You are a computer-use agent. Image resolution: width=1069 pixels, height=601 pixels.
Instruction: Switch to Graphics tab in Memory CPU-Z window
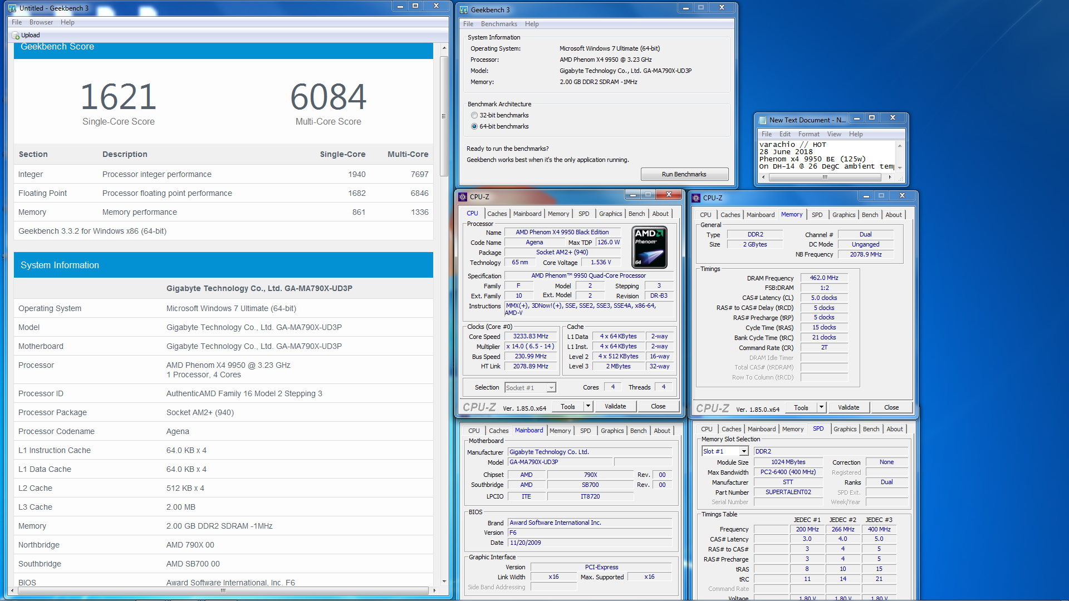[844, 215]
